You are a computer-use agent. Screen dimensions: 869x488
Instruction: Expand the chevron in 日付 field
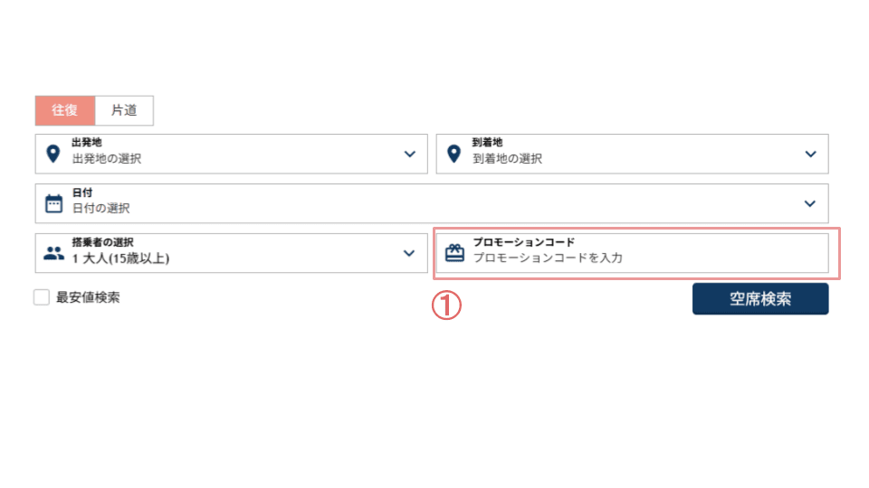pos(809,203)
